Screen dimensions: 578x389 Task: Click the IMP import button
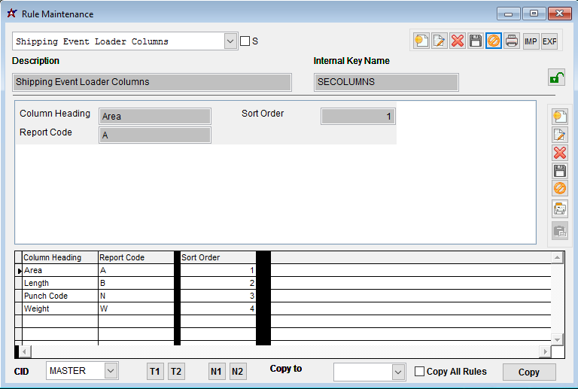pyautogui.click(x=531, y=41)
